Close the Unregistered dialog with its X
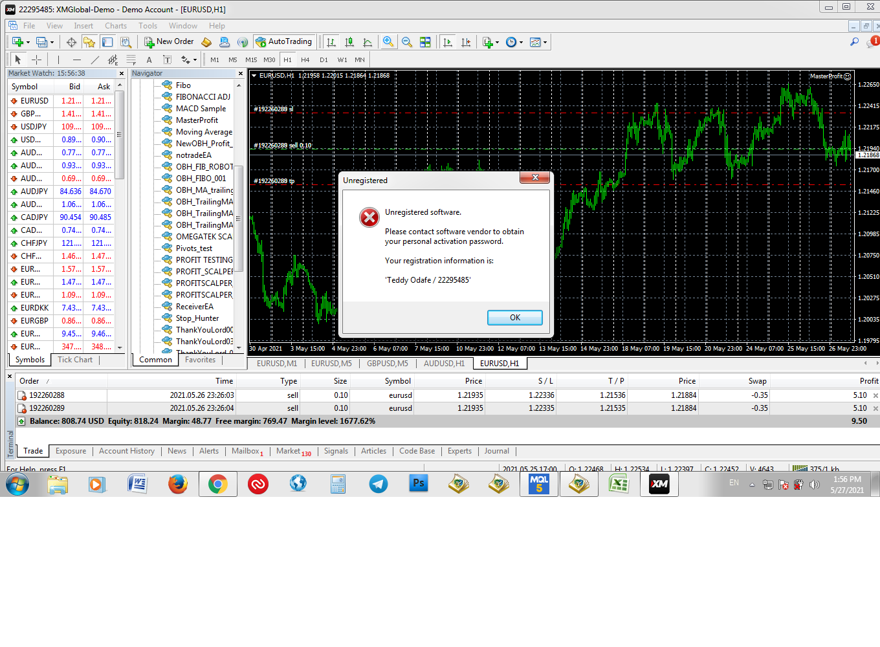 [534, 177]
